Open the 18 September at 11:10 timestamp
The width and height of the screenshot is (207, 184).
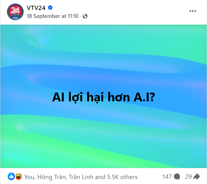(x=53, y=16)
